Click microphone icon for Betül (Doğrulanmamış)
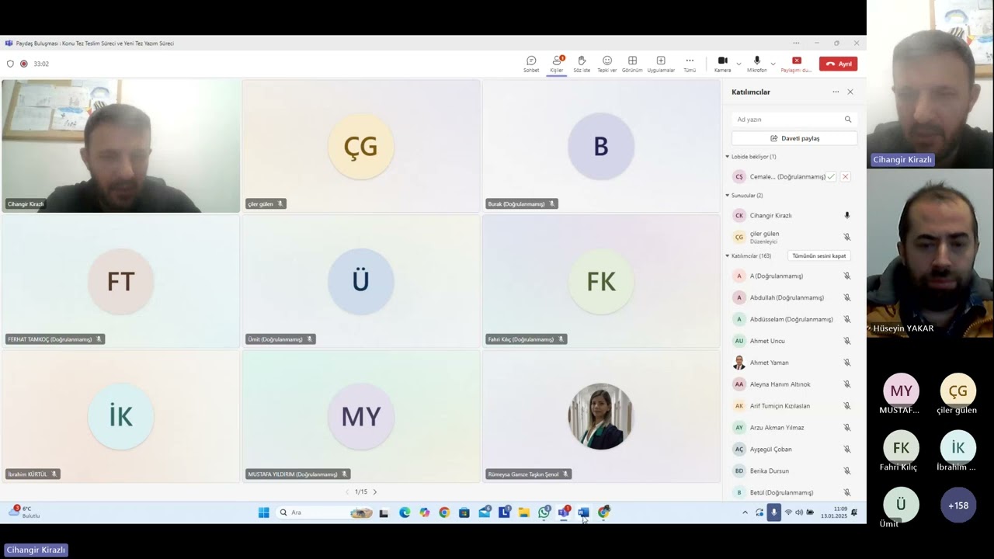Viewport: 994px width, 559px height. pos(847,493)
